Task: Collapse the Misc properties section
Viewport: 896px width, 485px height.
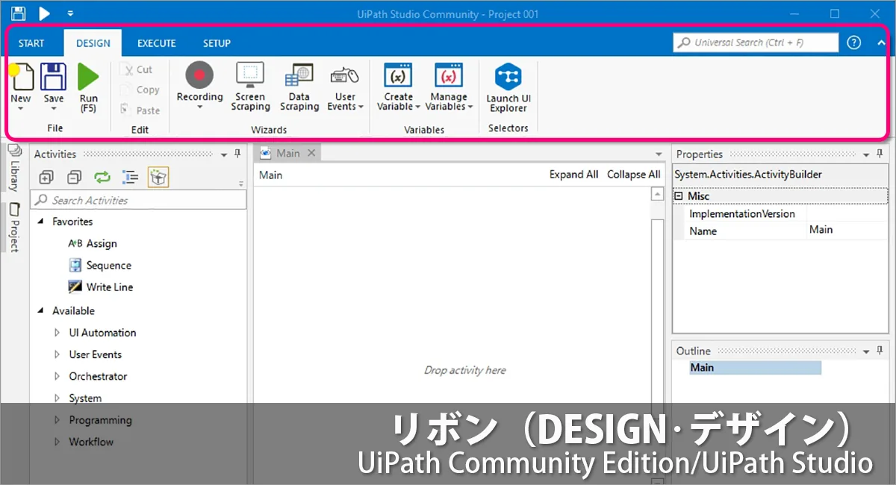Action: [679, 196]
